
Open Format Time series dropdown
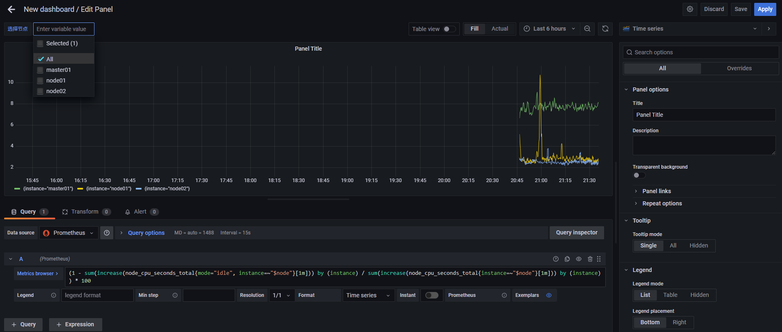(x=369, y=295)
